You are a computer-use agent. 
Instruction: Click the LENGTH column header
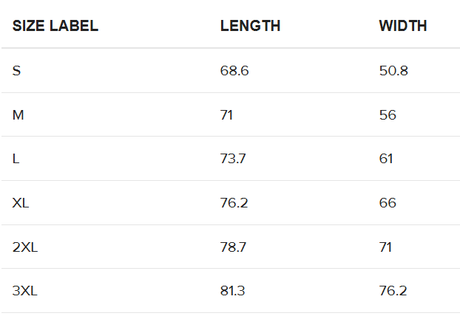(250, 26)
